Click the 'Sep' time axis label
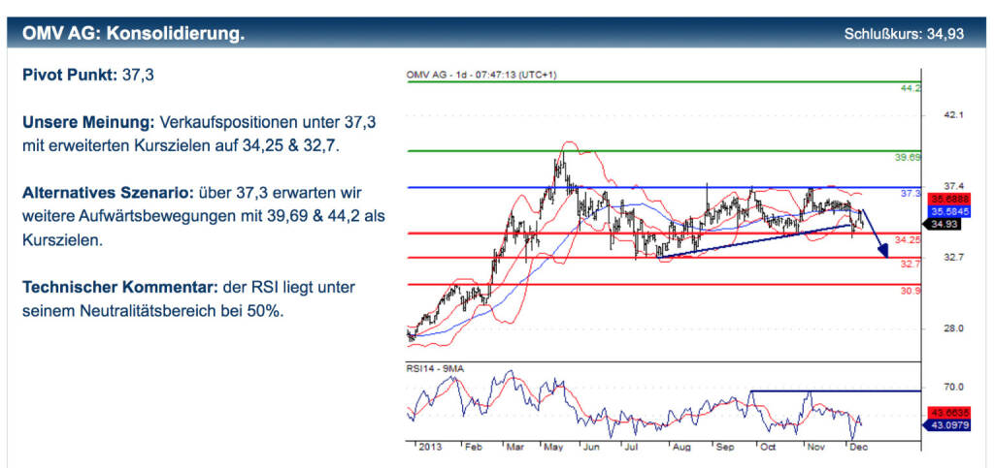This screenshot has width=994, height=468. point(724,447)
